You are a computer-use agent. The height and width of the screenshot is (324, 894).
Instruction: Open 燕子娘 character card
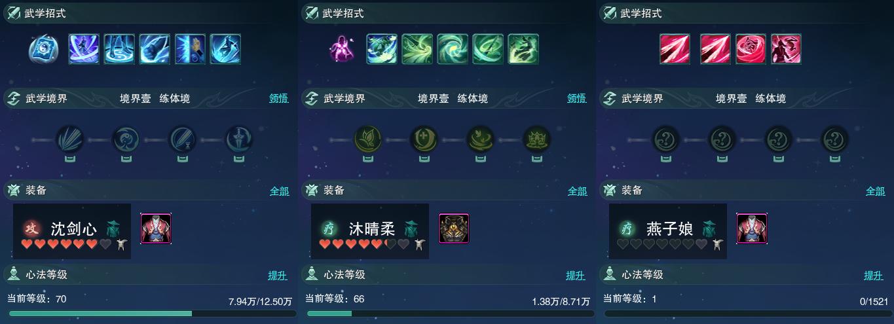[668, 231]
